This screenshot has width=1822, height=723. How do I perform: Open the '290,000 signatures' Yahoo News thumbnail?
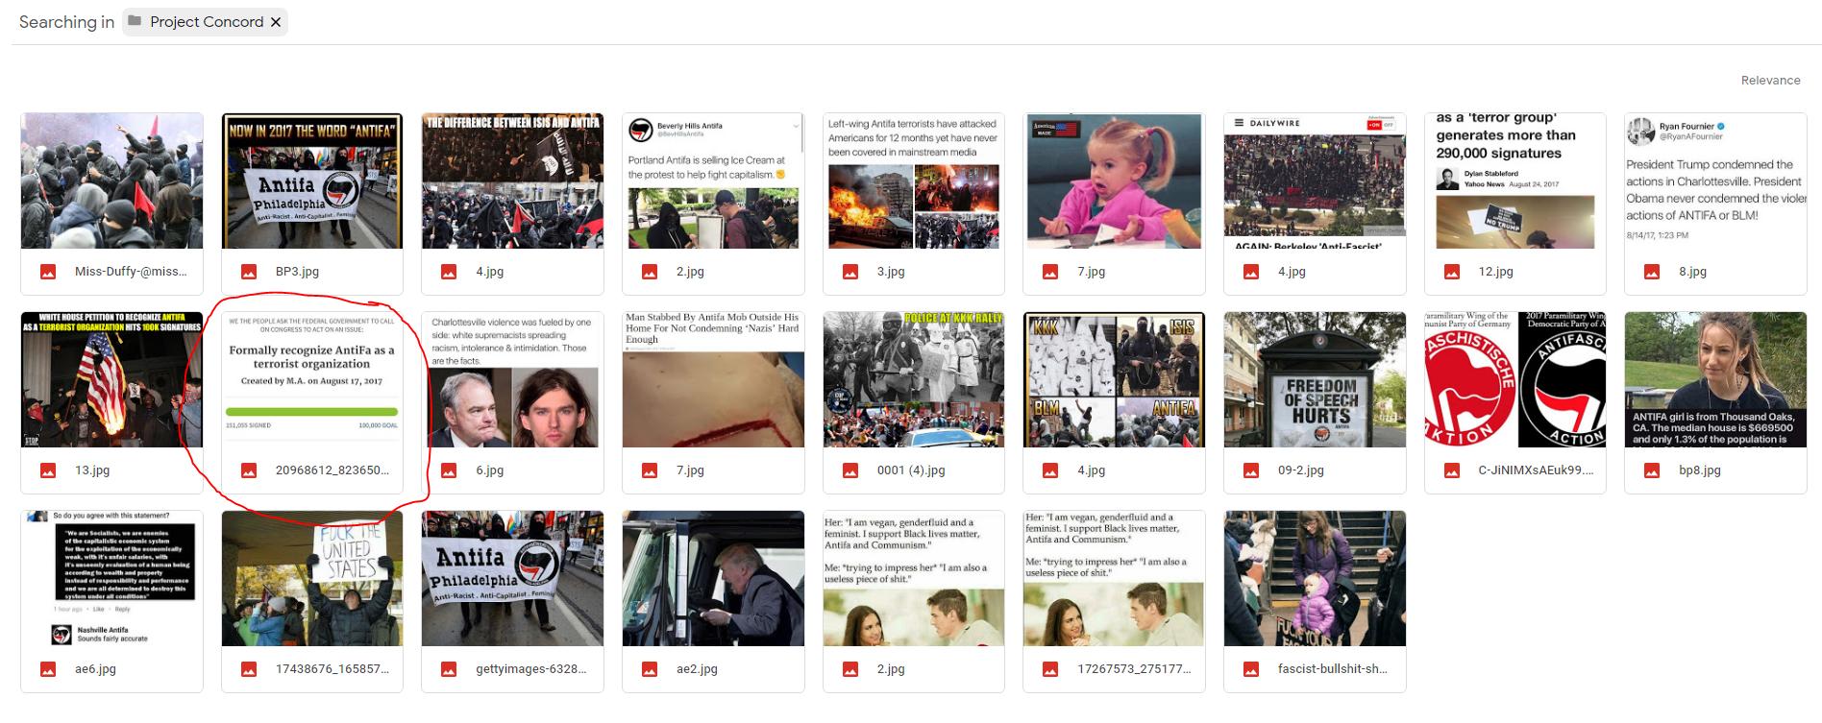point(1514,181)
